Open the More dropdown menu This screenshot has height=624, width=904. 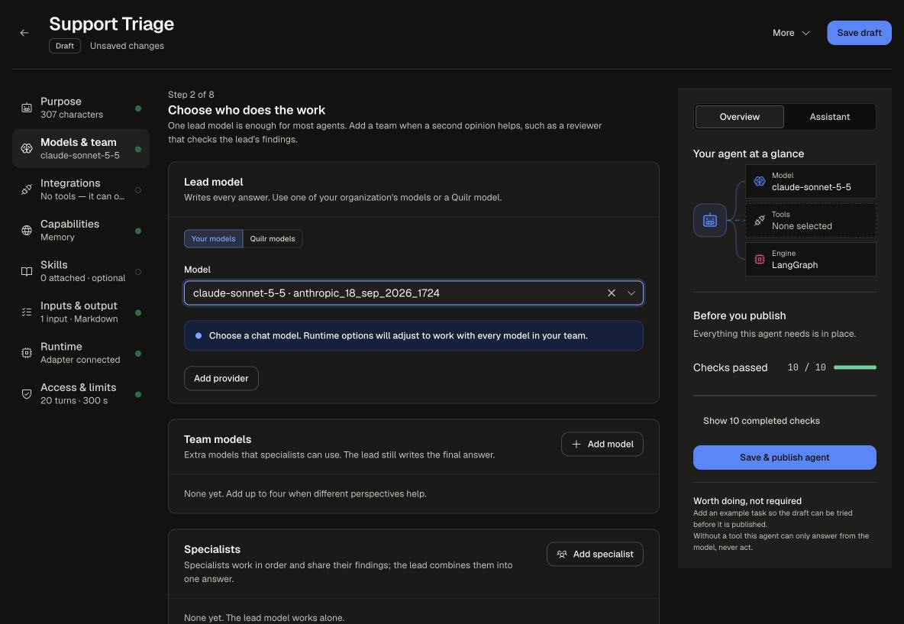click(x=791, y=33)
